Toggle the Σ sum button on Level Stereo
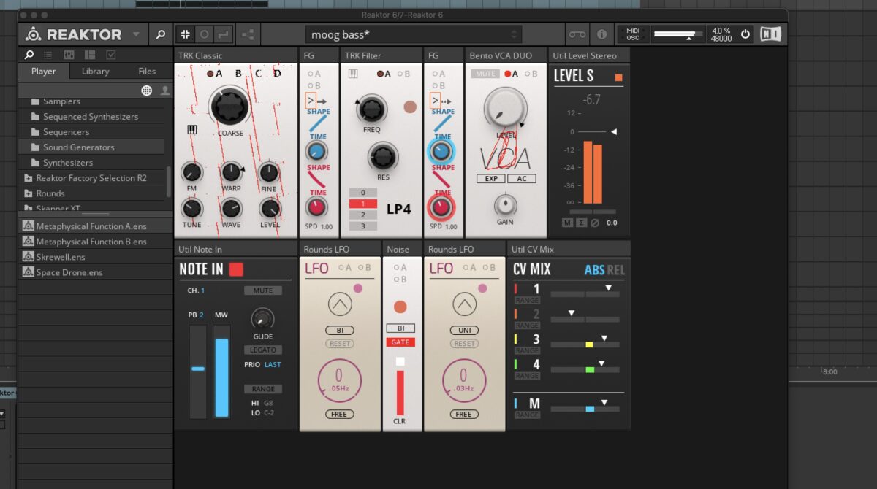The height and width of the screenshot is (489, 877). tap(581, 223)
